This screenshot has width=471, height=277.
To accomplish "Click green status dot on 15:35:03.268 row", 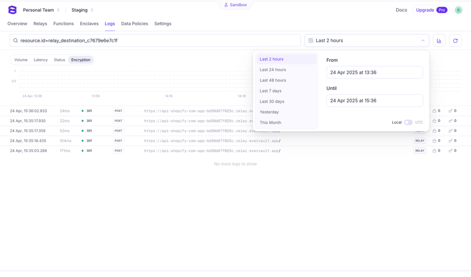I will [82, 151].
